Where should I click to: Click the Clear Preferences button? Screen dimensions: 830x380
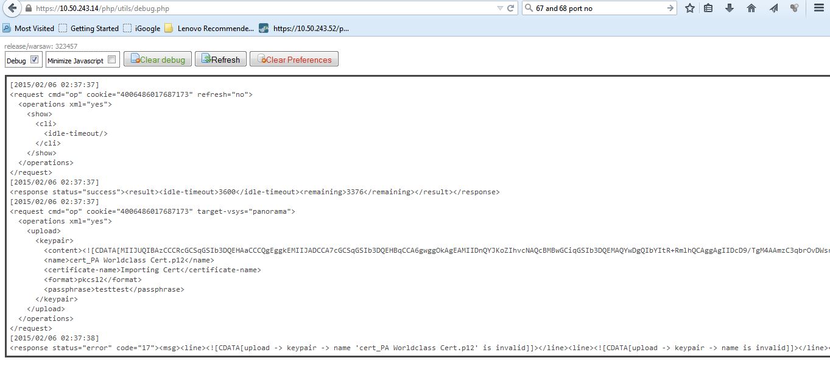[294, 59]
